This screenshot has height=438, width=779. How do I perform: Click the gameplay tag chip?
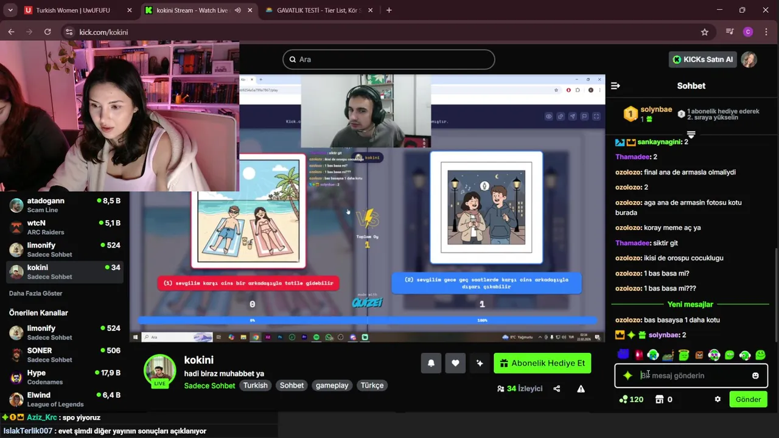(x=332, y=385)
